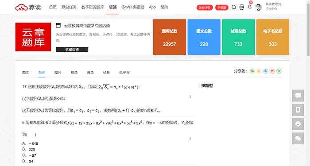The width and height of the screenshot is (310, 166).
Task: Share to WeChat with the green icon
Action: tap(252, 71)
